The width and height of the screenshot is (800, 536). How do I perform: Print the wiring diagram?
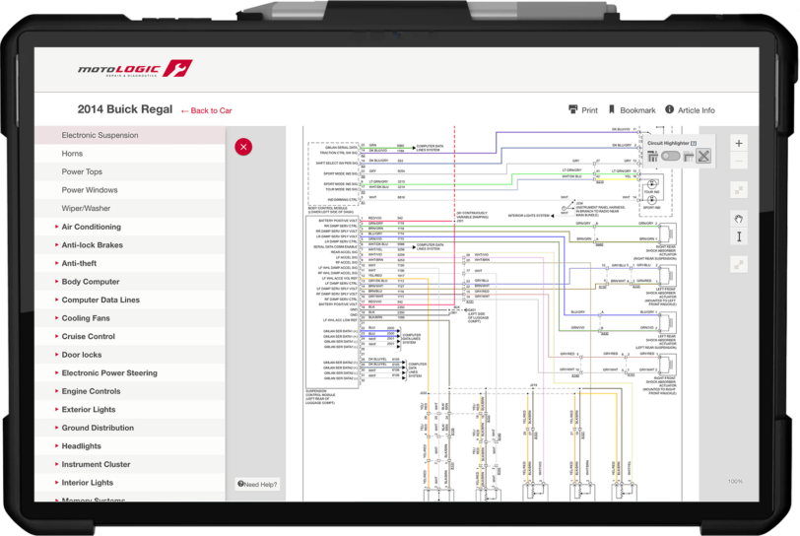tap(582, 110)
